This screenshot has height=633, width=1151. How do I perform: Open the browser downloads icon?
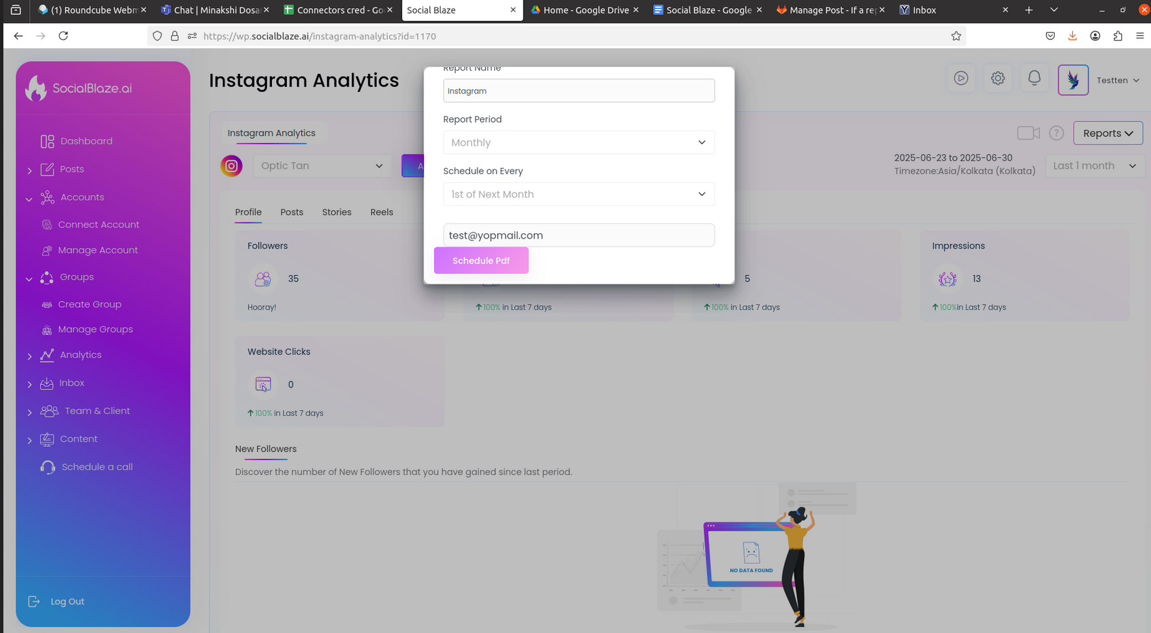click(x=1072, y=36)
